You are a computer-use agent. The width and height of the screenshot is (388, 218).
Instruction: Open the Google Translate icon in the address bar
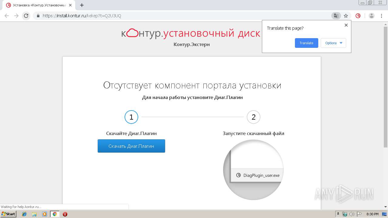pyautogui.click(x=336, y=16)
